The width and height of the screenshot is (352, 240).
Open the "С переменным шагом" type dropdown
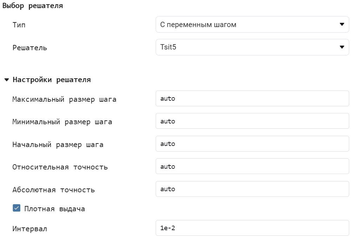tap(252, 25)
